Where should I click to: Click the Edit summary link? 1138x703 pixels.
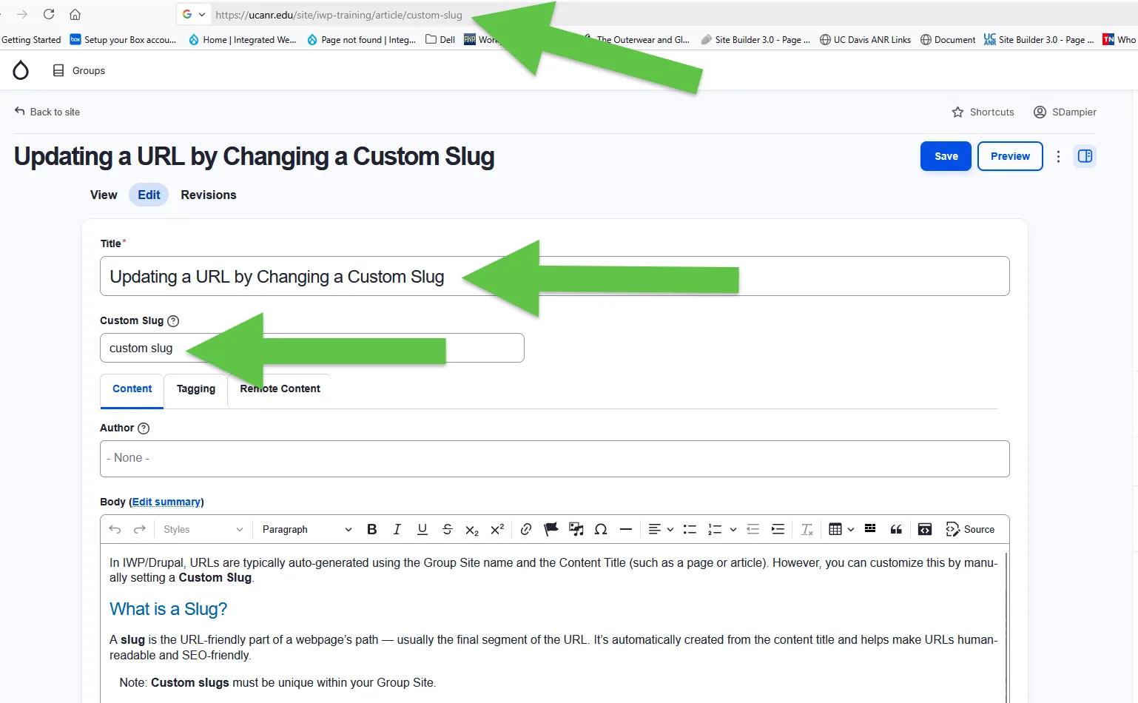pyautogui.click(x=166, y=502)
